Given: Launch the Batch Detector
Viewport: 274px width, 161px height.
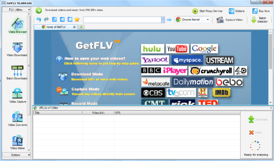Looking at the screenshot, I should pos(259,20).
